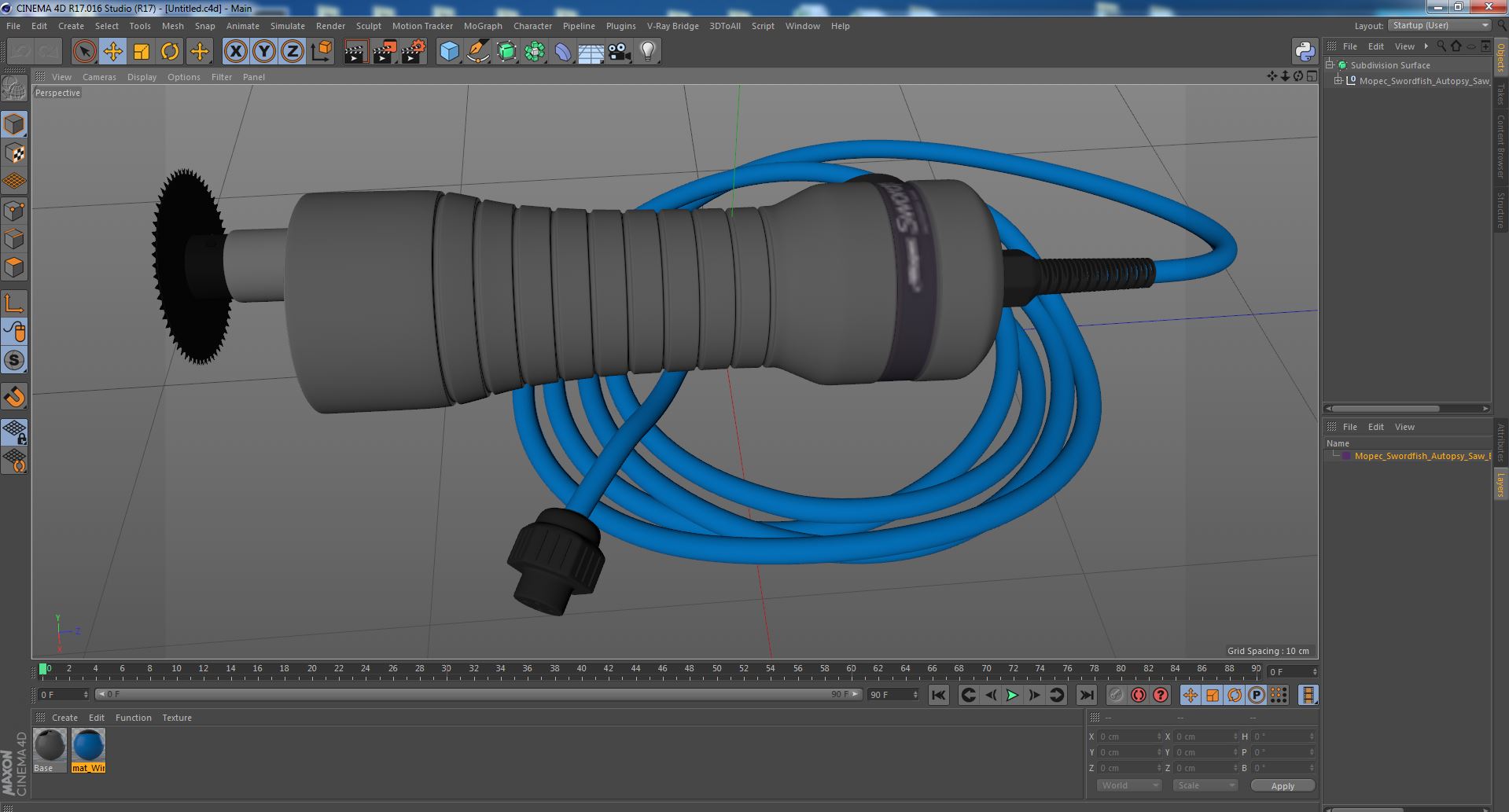Toggle X axis lock
Screen dimensions: 1509x812
(x=235, y=52)
